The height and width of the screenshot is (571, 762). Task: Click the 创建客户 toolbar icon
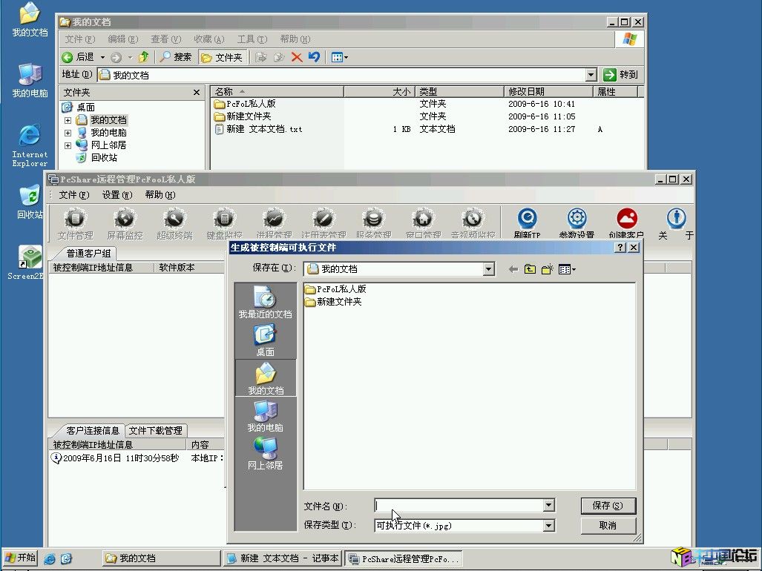tap(626, 220)
